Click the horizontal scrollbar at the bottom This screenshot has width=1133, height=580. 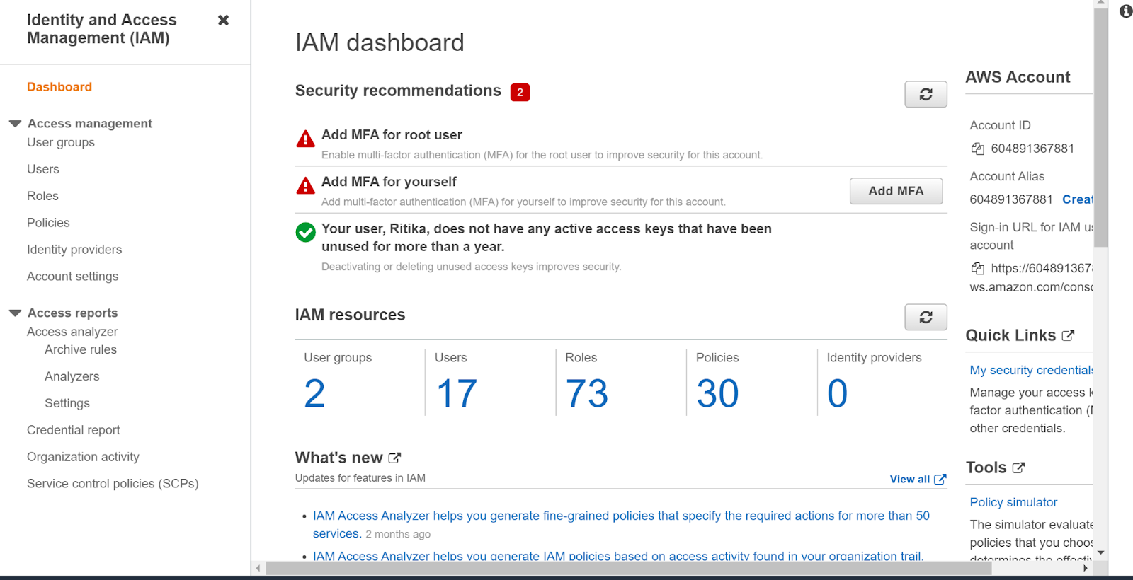point(627,568)
